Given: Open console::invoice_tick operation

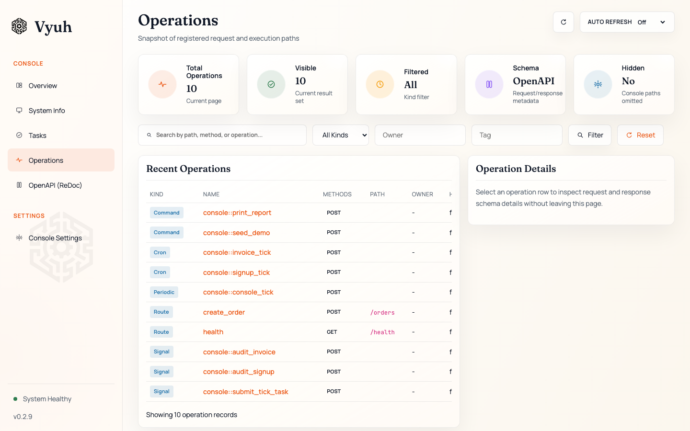Looking at the screenshot, I should pos(237,252).
